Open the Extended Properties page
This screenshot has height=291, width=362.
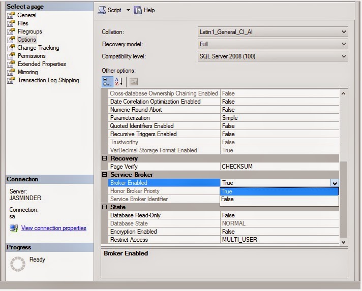[42, 64]
